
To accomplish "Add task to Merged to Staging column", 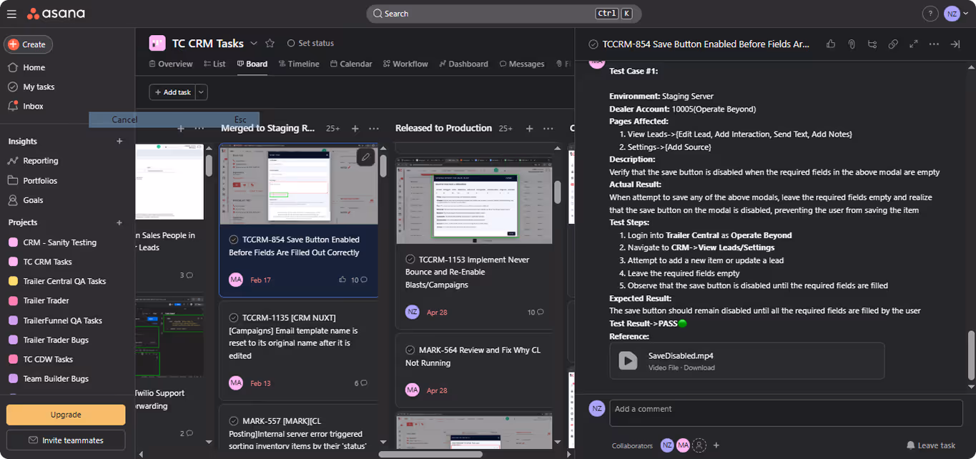I will pyautogui.click(x=355, y=129).
